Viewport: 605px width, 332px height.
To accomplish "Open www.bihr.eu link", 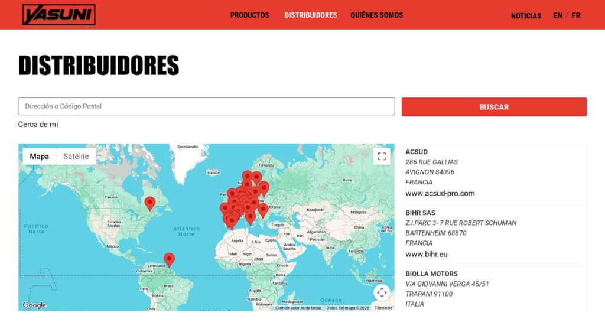I will 427,254.
